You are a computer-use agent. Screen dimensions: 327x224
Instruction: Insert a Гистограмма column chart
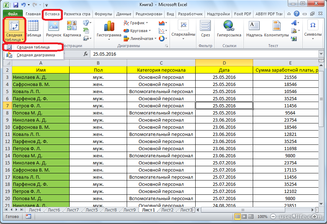tap(109, 30)
